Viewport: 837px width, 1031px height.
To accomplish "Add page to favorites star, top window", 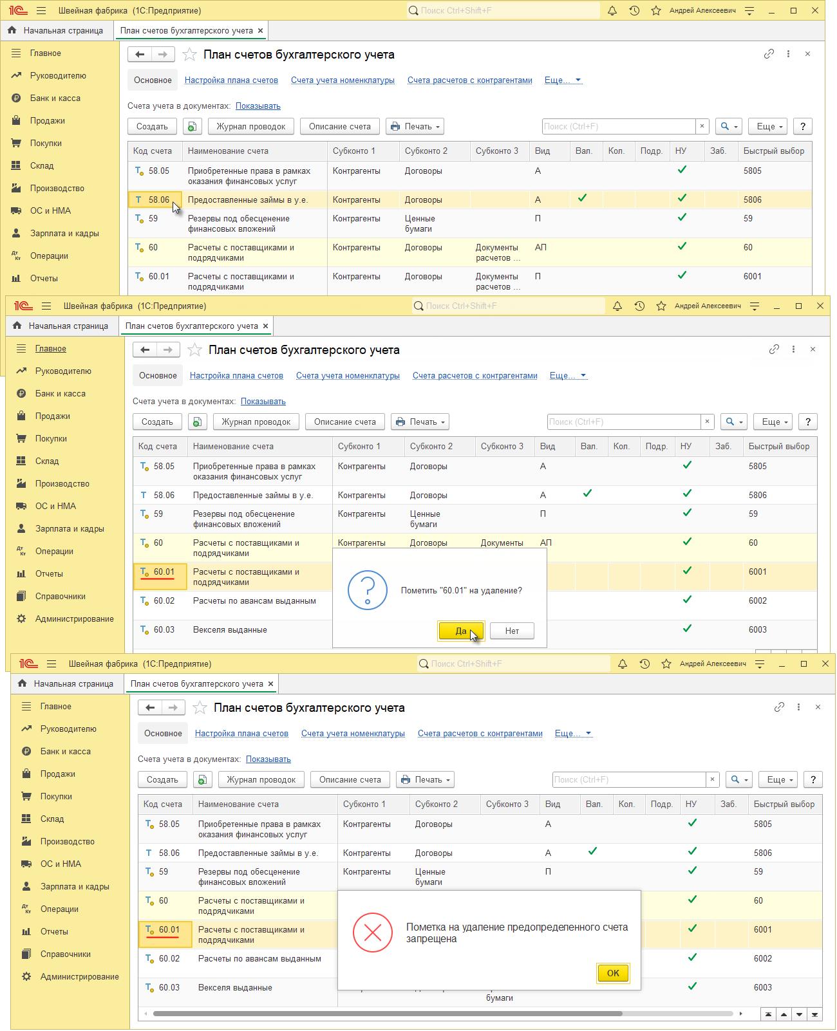I will click(189, 55).
